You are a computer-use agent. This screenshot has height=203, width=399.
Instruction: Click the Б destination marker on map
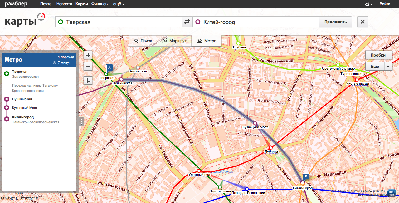306,176
